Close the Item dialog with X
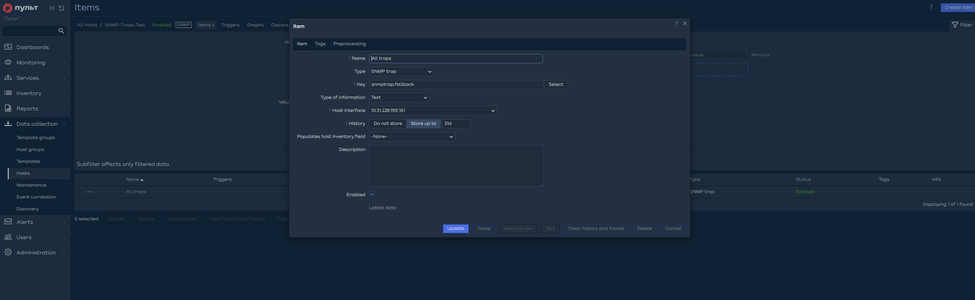This screenshot has width=975, height=300. 685,23
